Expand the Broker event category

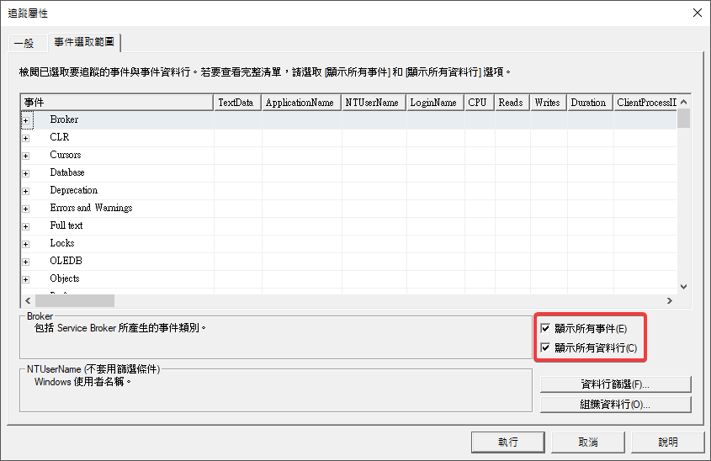pos(26,120)
